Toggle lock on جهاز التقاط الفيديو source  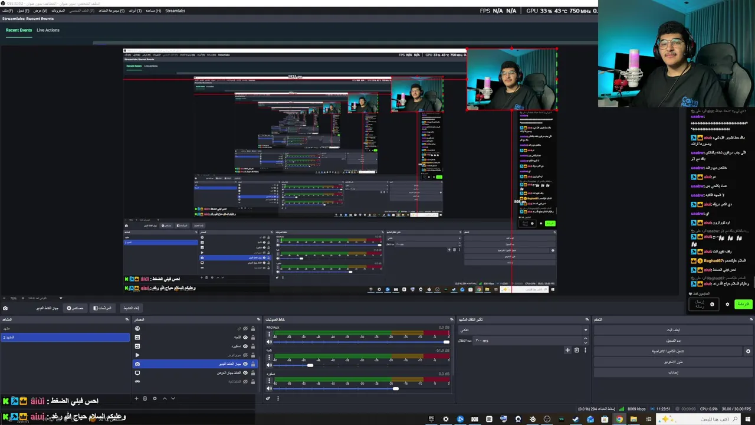coord(253,364)
